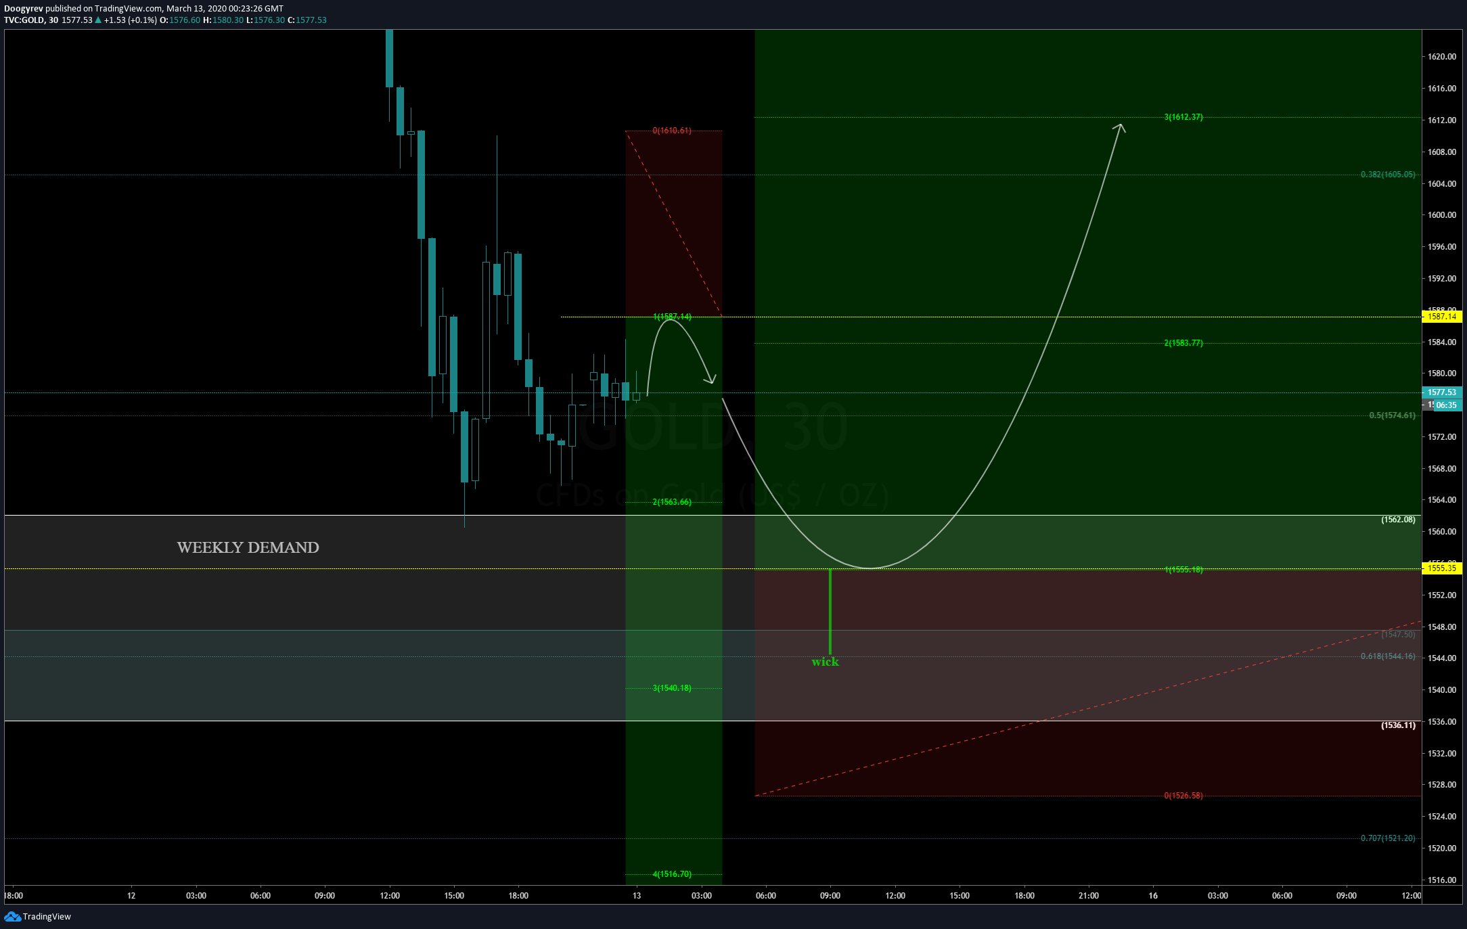
Task: Click the 0.707(1521.20) retracement label
Action: pos(1388,838)
